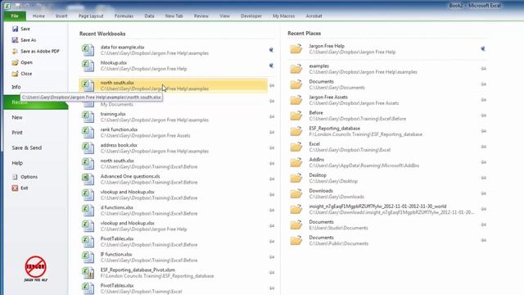Open Jargon Free Assets folder icon
The height and width of the screenshot is (295, 524).
[x=296, y=100]
